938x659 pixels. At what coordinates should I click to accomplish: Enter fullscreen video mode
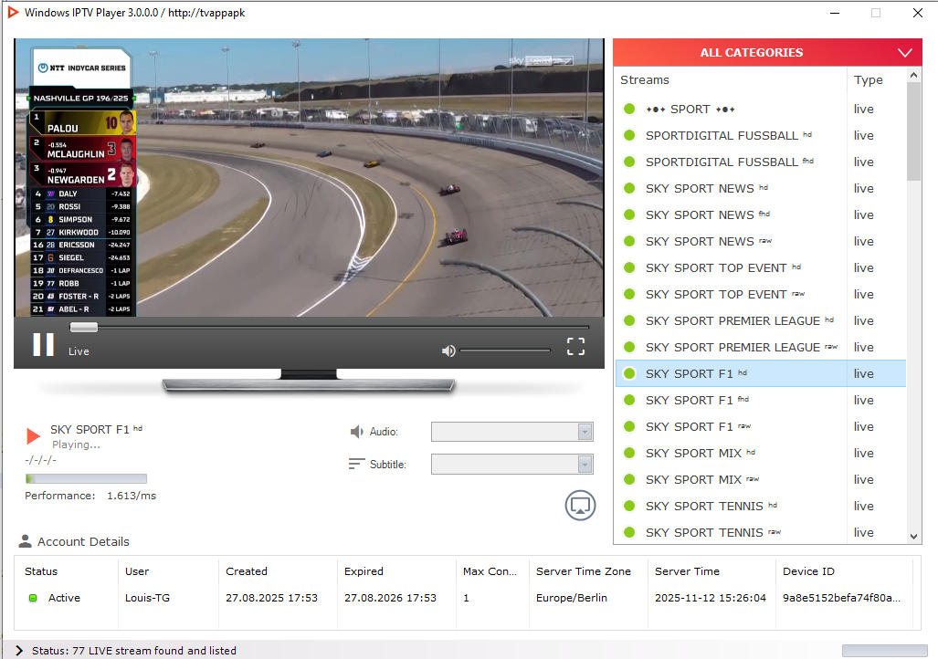(x=575, y=346)
